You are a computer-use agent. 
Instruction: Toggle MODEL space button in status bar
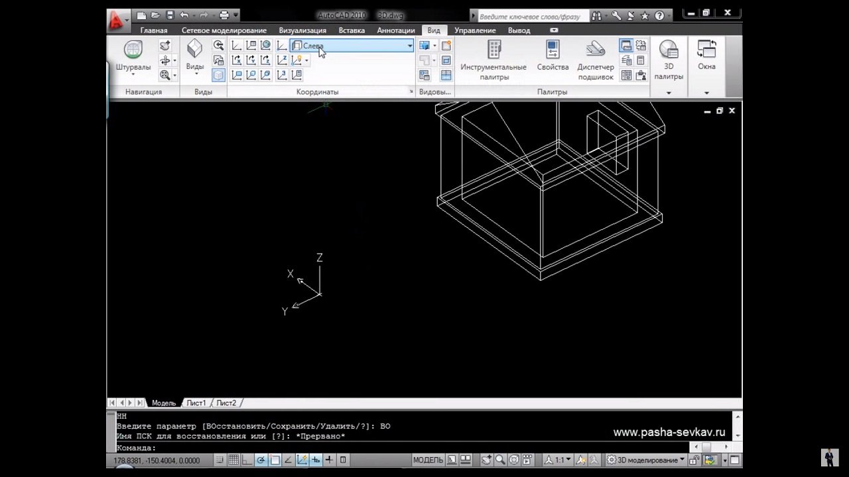pos(428,460)
